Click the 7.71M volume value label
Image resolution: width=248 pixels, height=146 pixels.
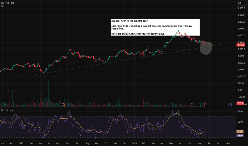tap(240, 103)
